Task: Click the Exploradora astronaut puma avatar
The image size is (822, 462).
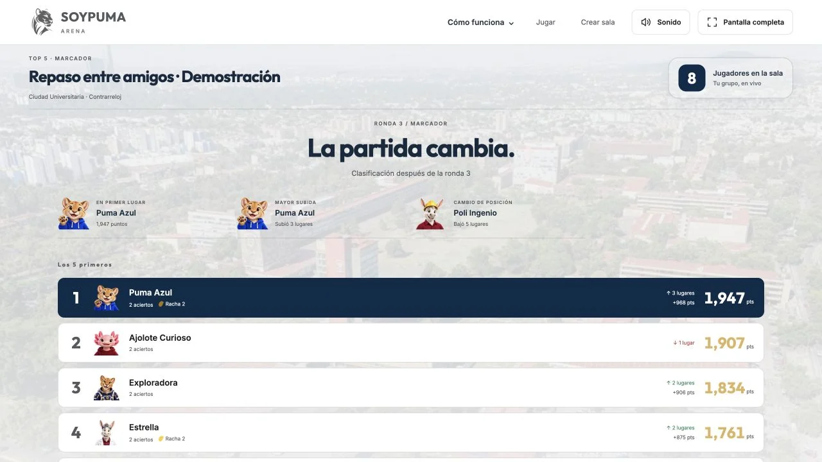Action: 107,388
